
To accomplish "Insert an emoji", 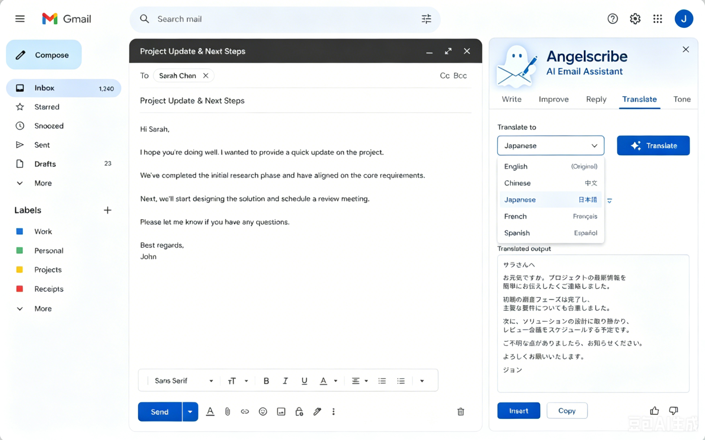I will pyautogui.click(x=263, y=411).
